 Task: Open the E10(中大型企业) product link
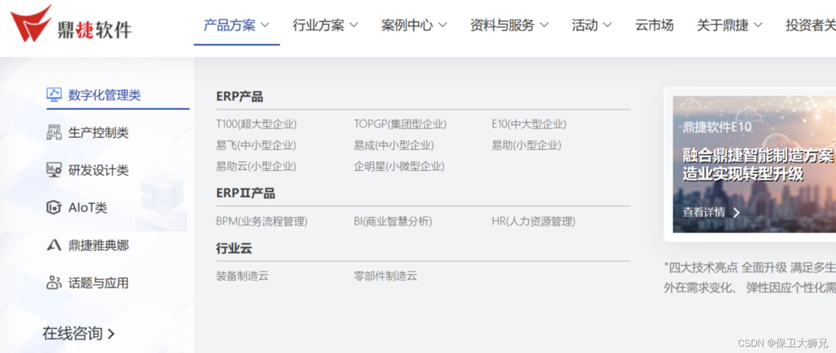point(529,124)
